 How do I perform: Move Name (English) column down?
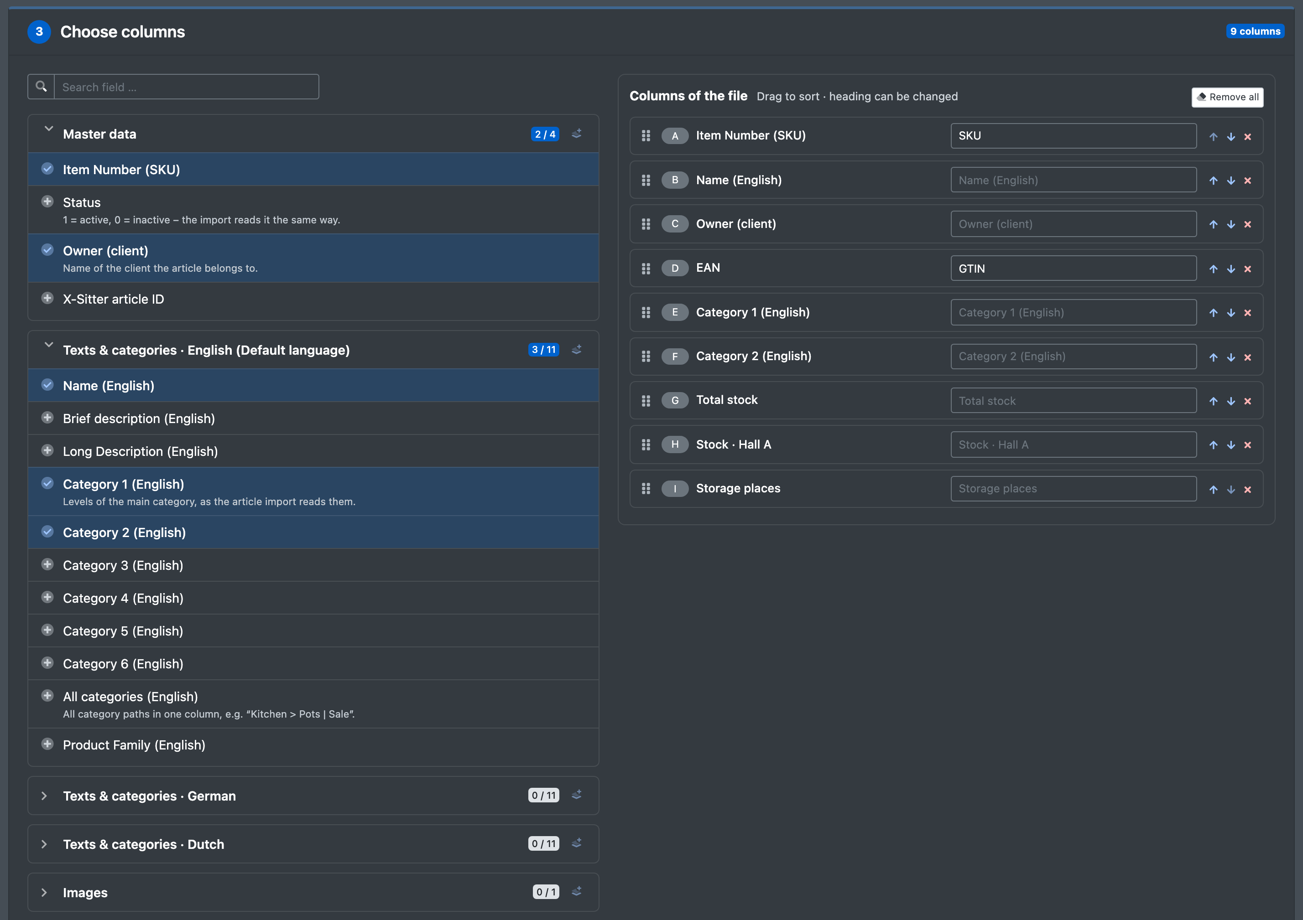[1231, 181]
